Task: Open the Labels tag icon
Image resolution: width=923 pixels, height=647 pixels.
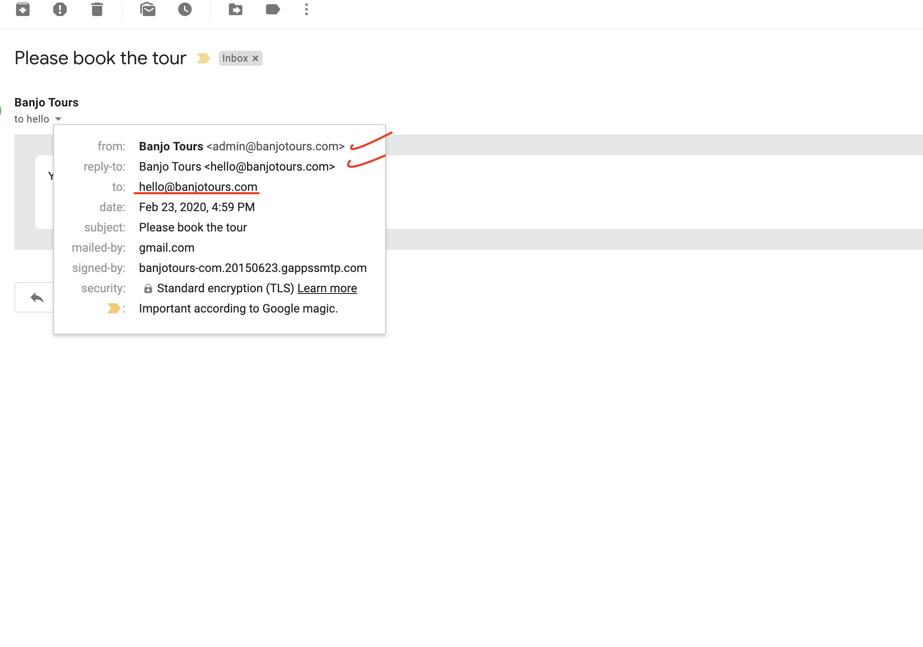Action: (273, 9)
